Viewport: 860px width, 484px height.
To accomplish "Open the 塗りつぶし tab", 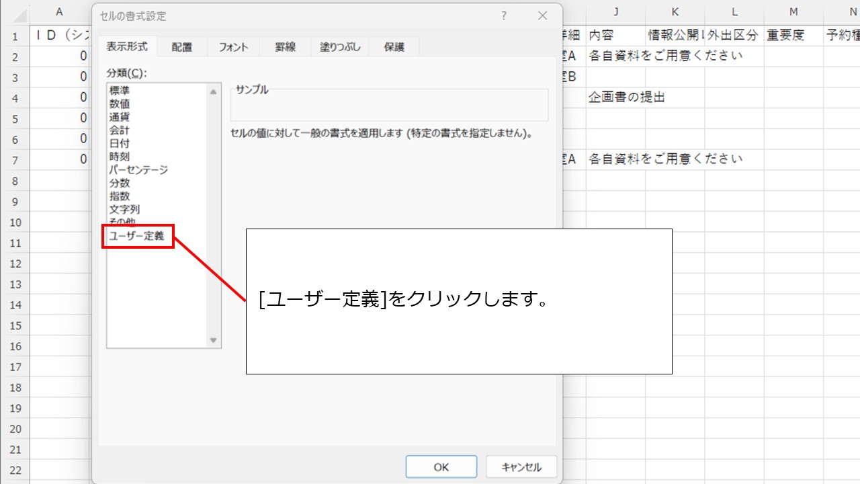I will 340,47.
